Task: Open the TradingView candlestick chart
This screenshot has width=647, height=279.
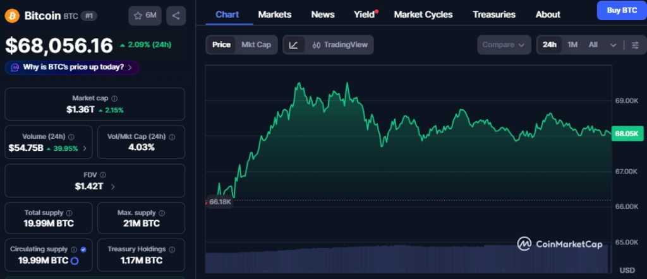Action: (x=339, y=45)
